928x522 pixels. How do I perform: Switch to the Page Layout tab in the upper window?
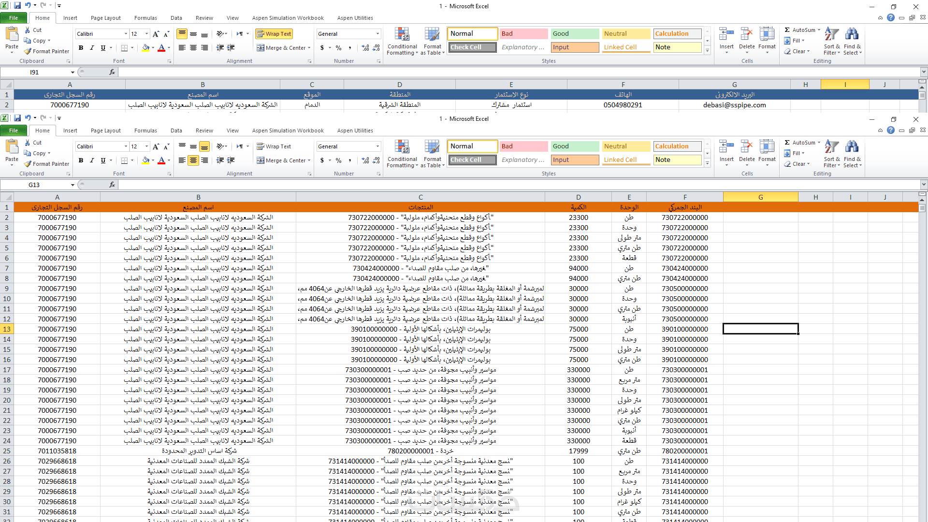[x=105, y=18]
